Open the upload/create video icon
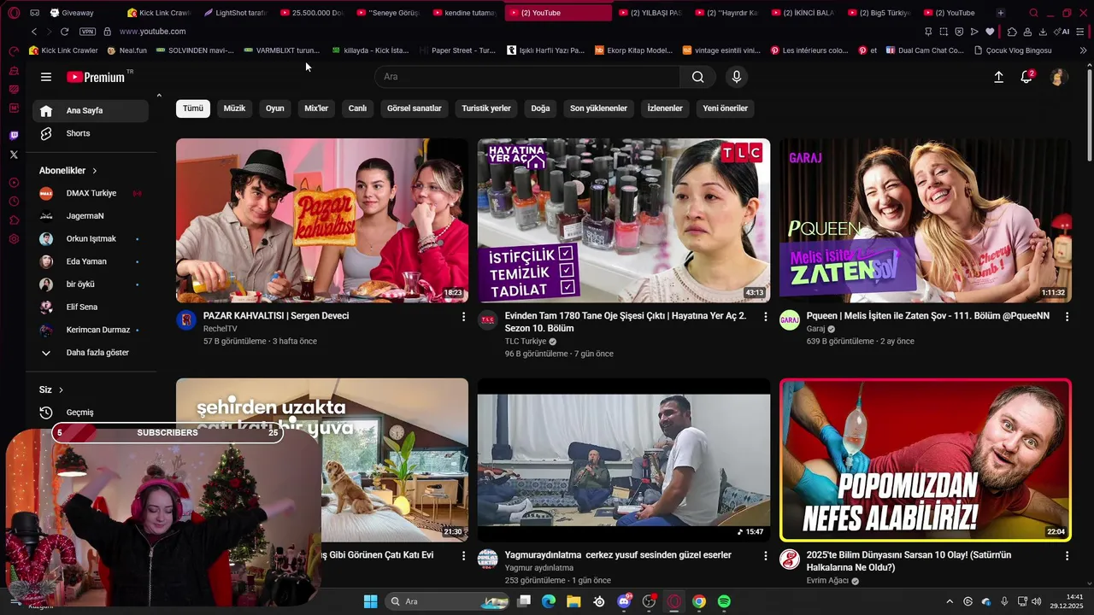The height and width of the screenshot is (615, 1094). [998, 77]
